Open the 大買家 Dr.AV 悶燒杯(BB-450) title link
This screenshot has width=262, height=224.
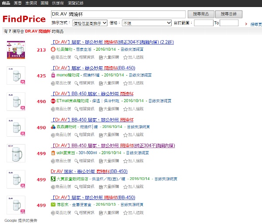point(89,171)
